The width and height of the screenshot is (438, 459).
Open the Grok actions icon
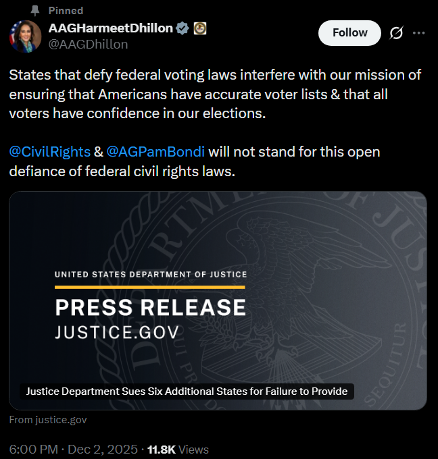click(396, 33)
